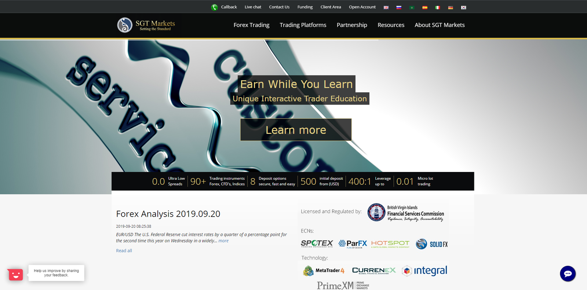Expand the Trading Platforms menu
This screenshot has height=290, width=587.
pyautogui.click(x=303, y=25)
